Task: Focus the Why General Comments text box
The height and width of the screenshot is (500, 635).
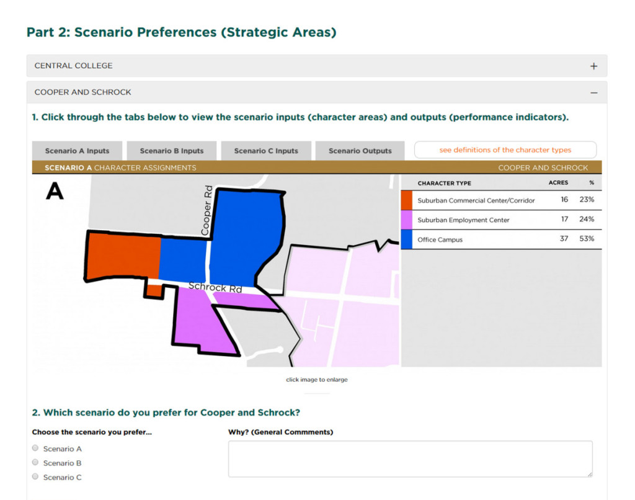Action: point(410,459)
